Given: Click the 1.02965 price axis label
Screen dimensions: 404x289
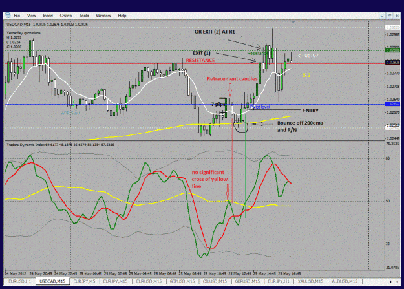Looking at the screenshot, I should tap(393, 34).
